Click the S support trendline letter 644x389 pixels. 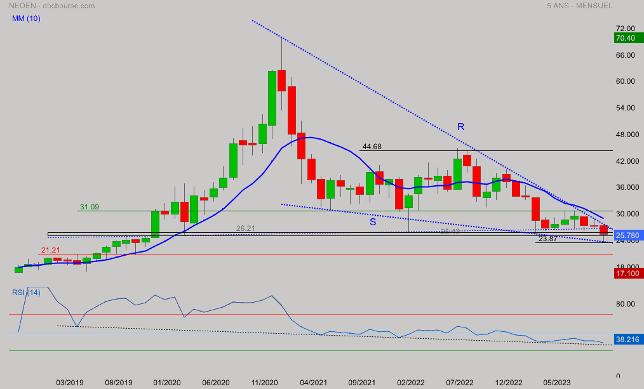pyautogui.click(x=373, y=222)
